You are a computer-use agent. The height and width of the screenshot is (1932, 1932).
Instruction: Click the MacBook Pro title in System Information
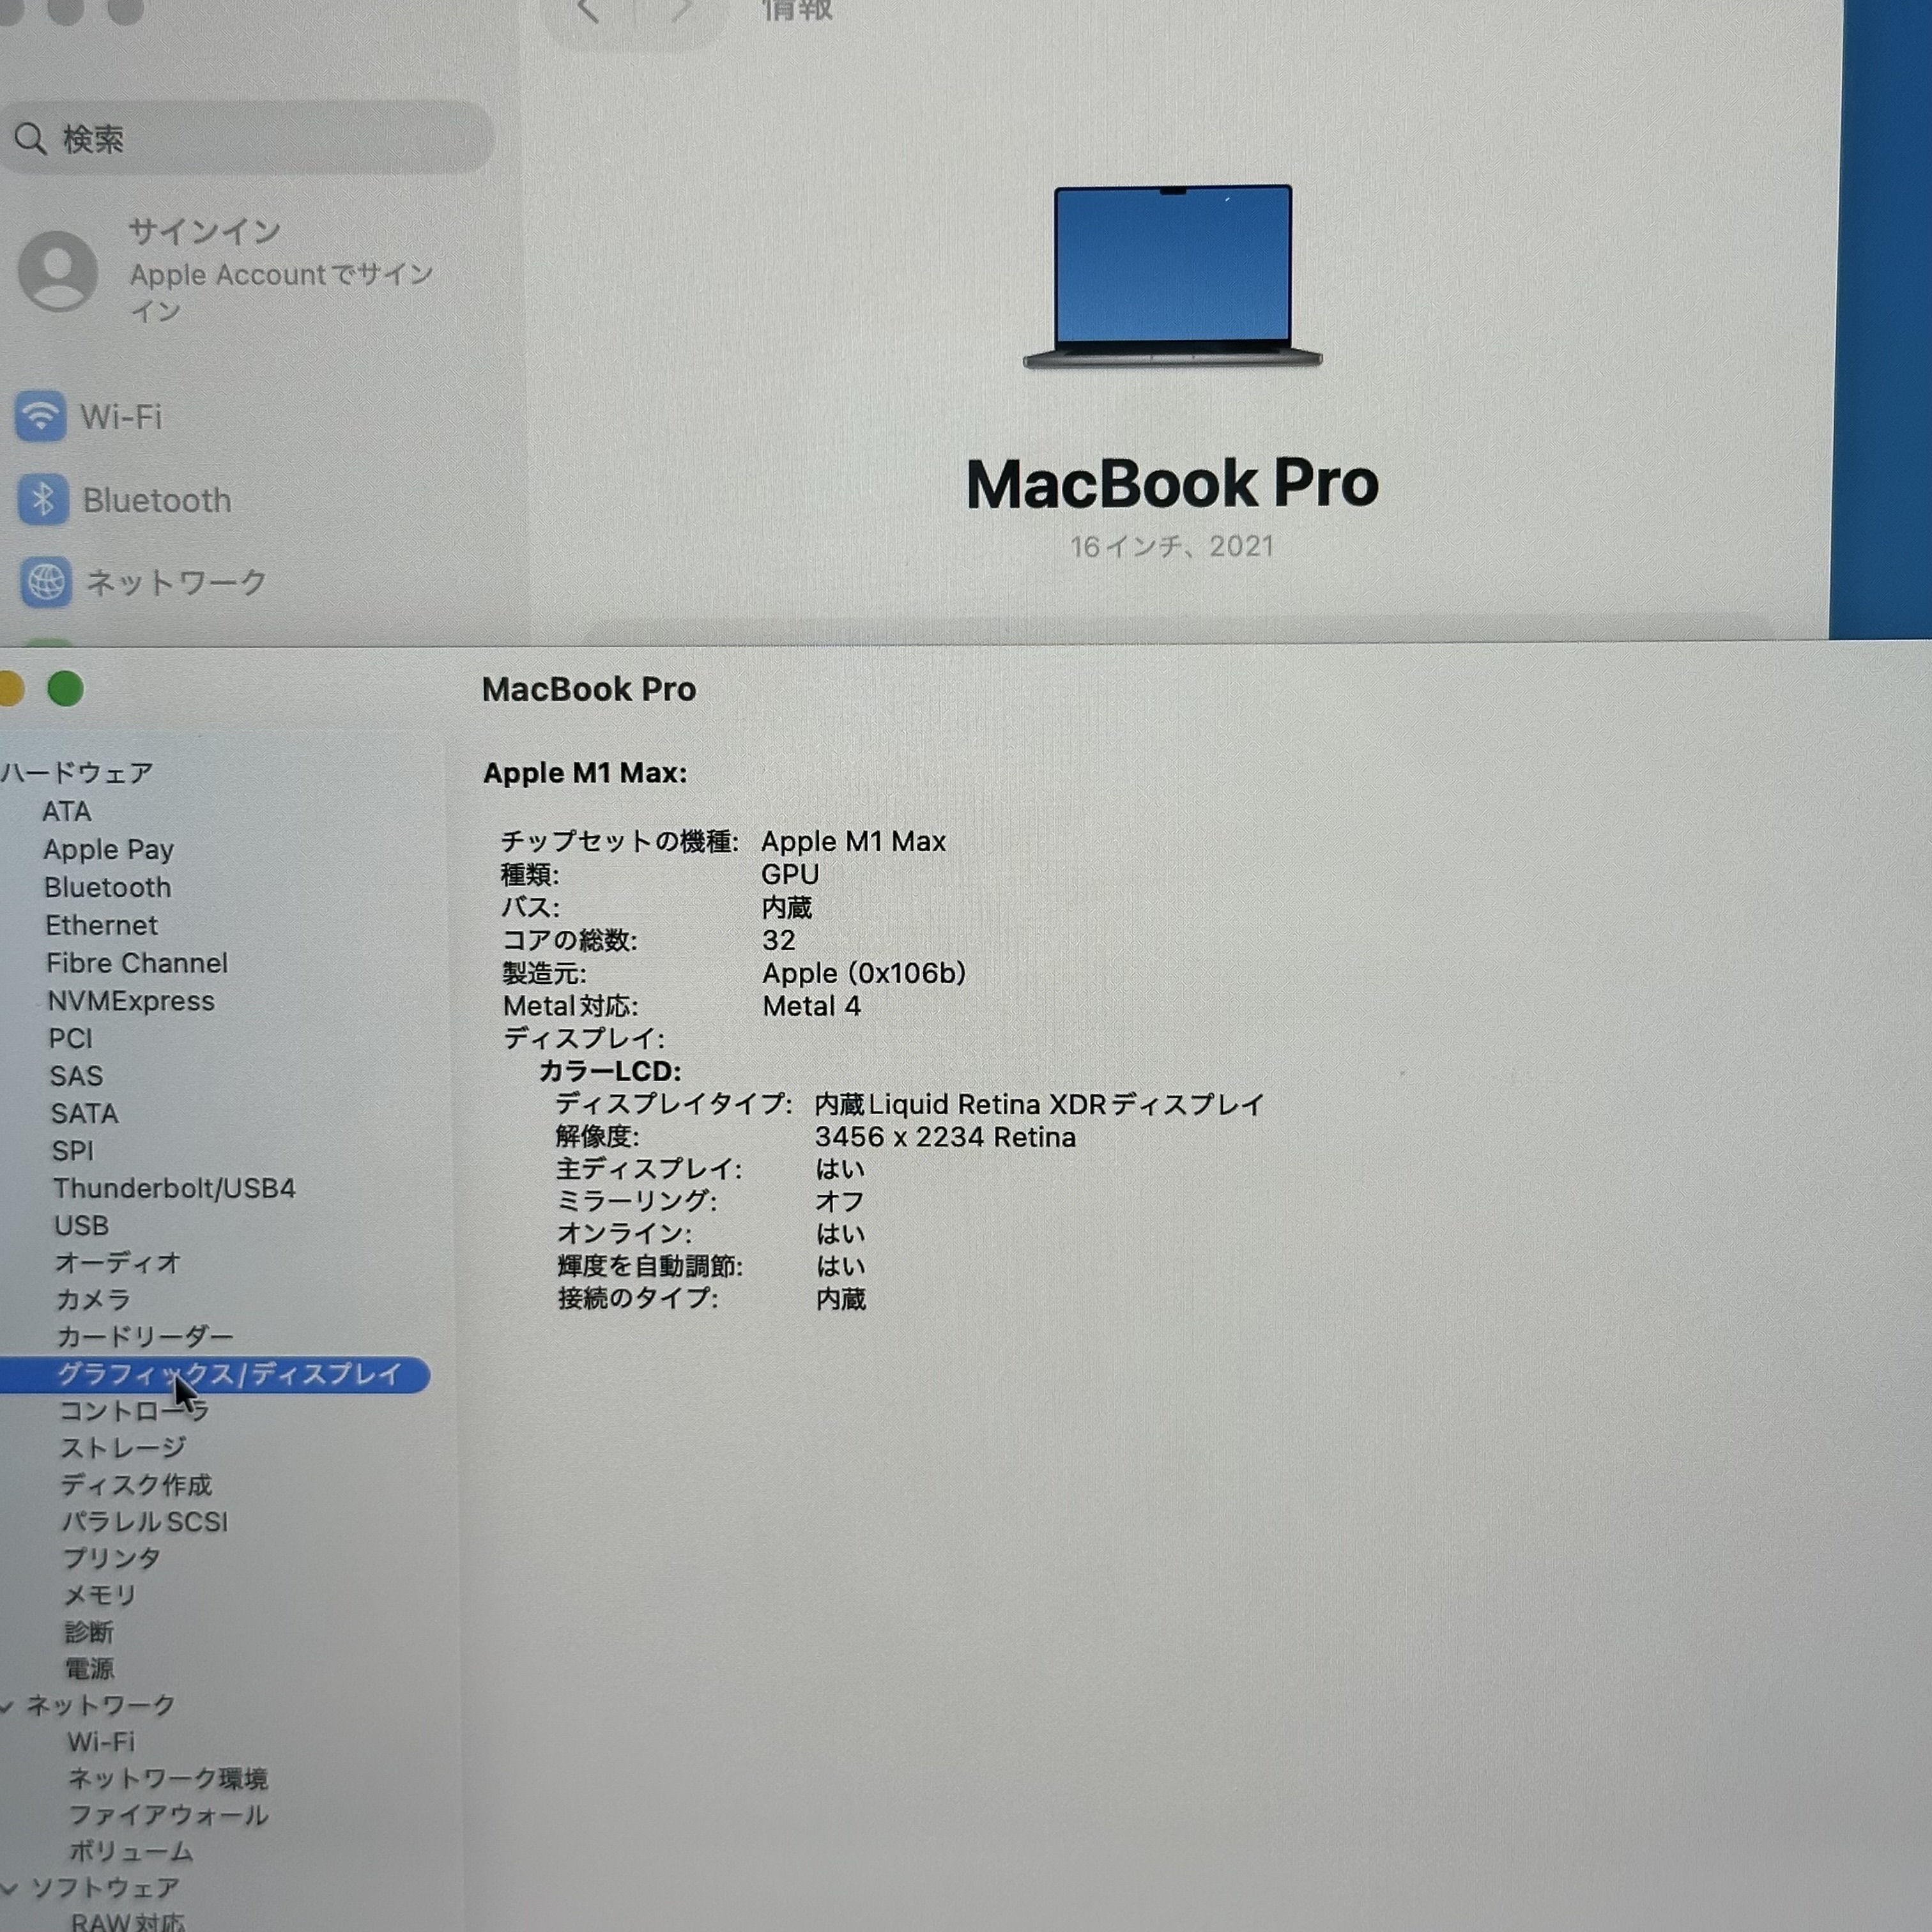pyautogui.click(x=589, y=689)
